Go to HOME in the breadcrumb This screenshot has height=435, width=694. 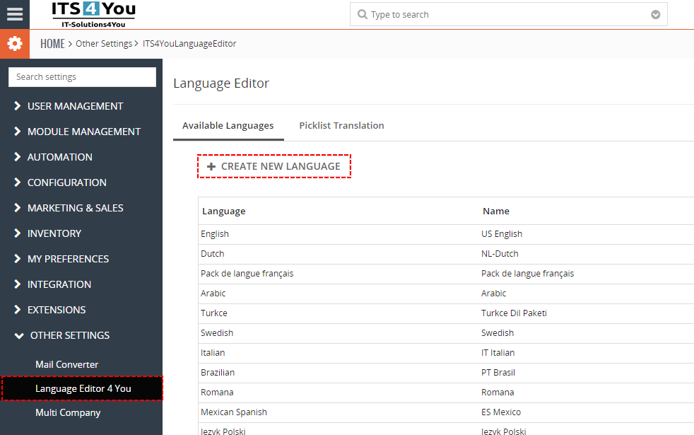click(x=52, y=44)
